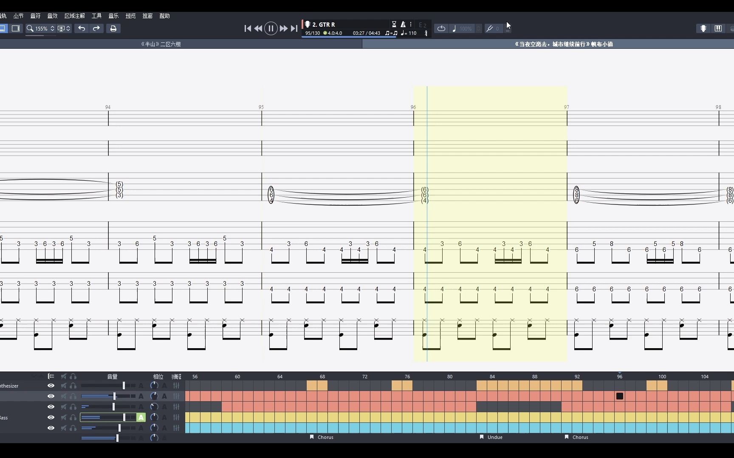This screenshot has height=458, width=734.
Task: Rewind to the previous bar
Action: tap(258, 28)
